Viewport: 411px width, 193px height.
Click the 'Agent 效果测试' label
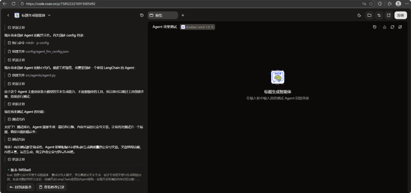(165, 27)
